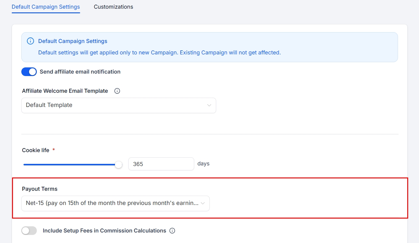The image size is (419, 243).
Task: Click chevron arrow in Payout Terms field
Action: [x=203, y=203]
